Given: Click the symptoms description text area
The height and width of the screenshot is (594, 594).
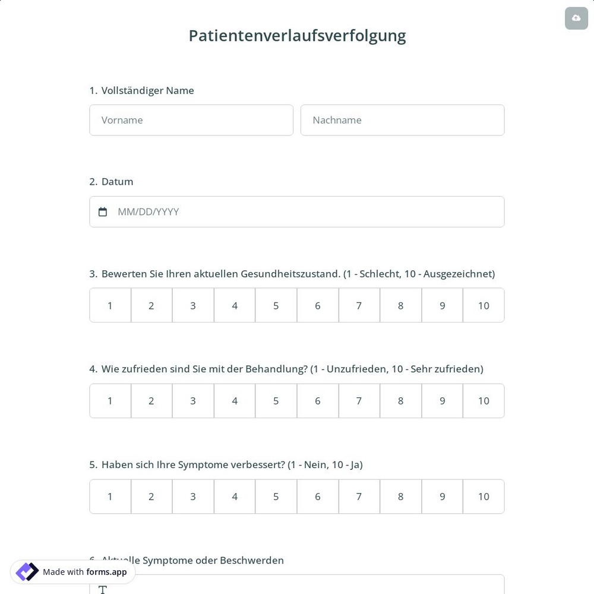Looking at the screenshot, I should point(297,588).
